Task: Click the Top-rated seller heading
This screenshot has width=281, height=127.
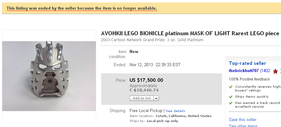Action: pos(247,63)
